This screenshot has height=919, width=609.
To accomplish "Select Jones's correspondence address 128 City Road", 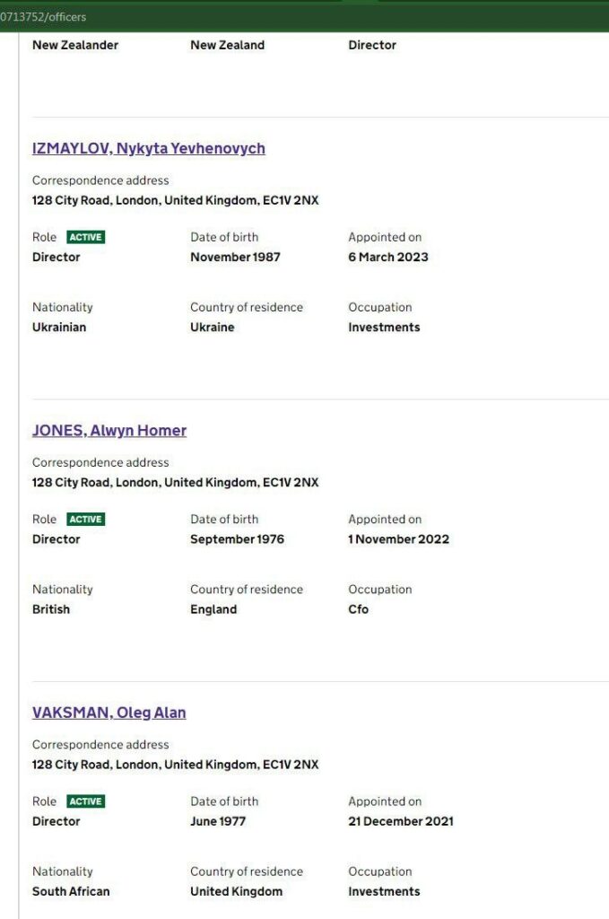I will click(176, 482).
